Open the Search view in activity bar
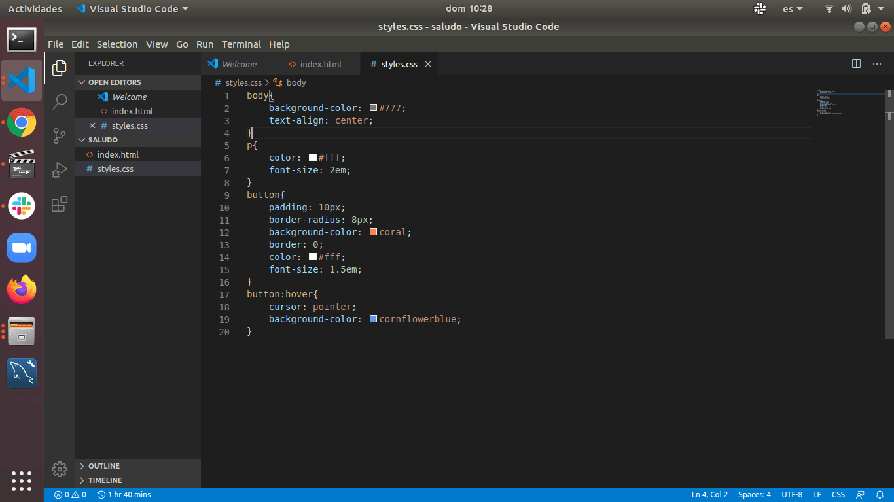The width and height of the screenshot is (894, 502). [x=60, y=101]
